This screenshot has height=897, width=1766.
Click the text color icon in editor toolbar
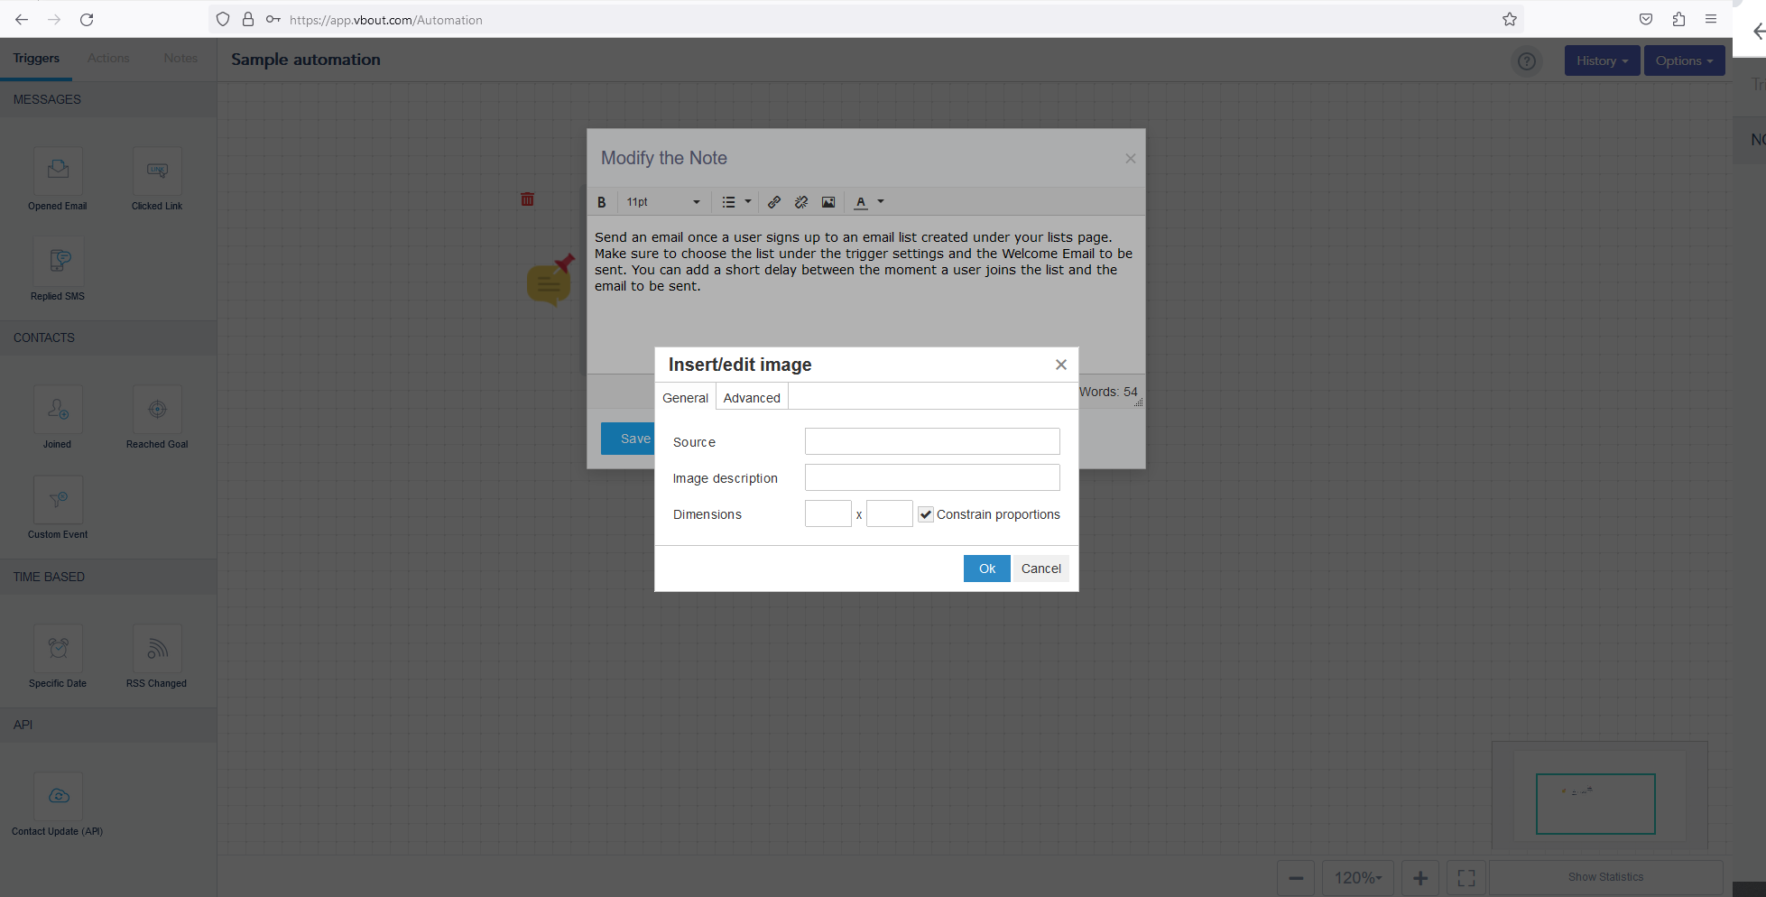click(861, 202)
